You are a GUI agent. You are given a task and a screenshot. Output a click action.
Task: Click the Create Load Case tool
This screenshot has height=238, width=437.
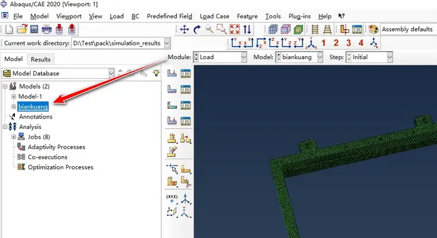[172, 121]
